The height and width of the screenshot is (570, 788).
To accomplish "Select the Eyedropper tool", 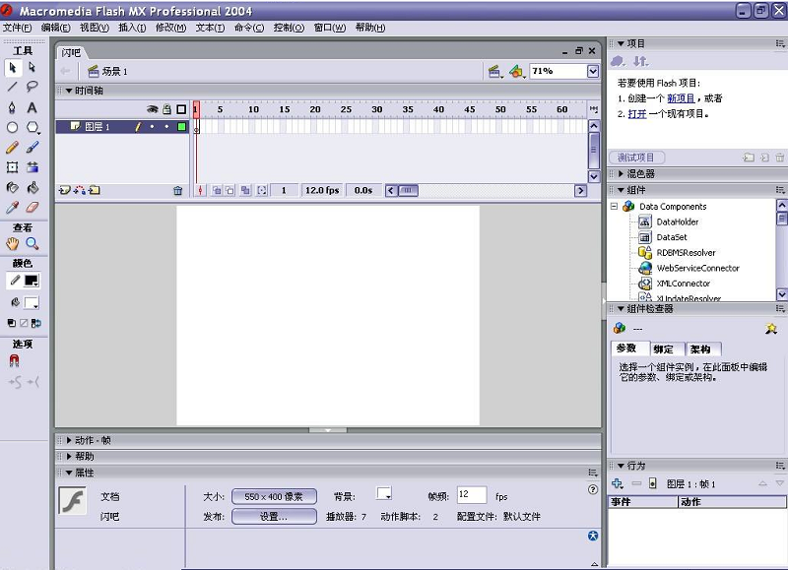I will [x=12, y=208].
